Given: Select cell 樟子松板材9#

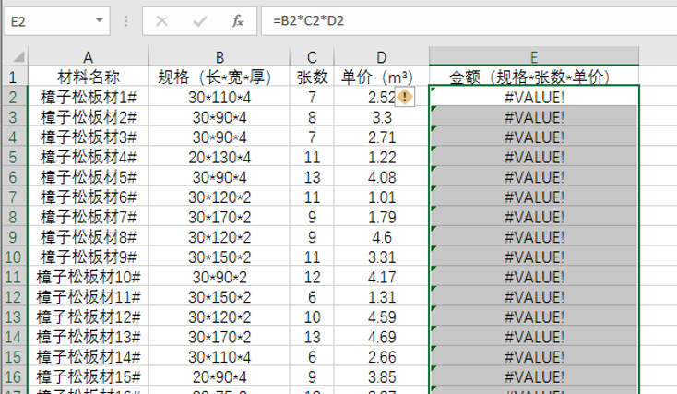Looking at the screenshot, I should pos(89,257).
